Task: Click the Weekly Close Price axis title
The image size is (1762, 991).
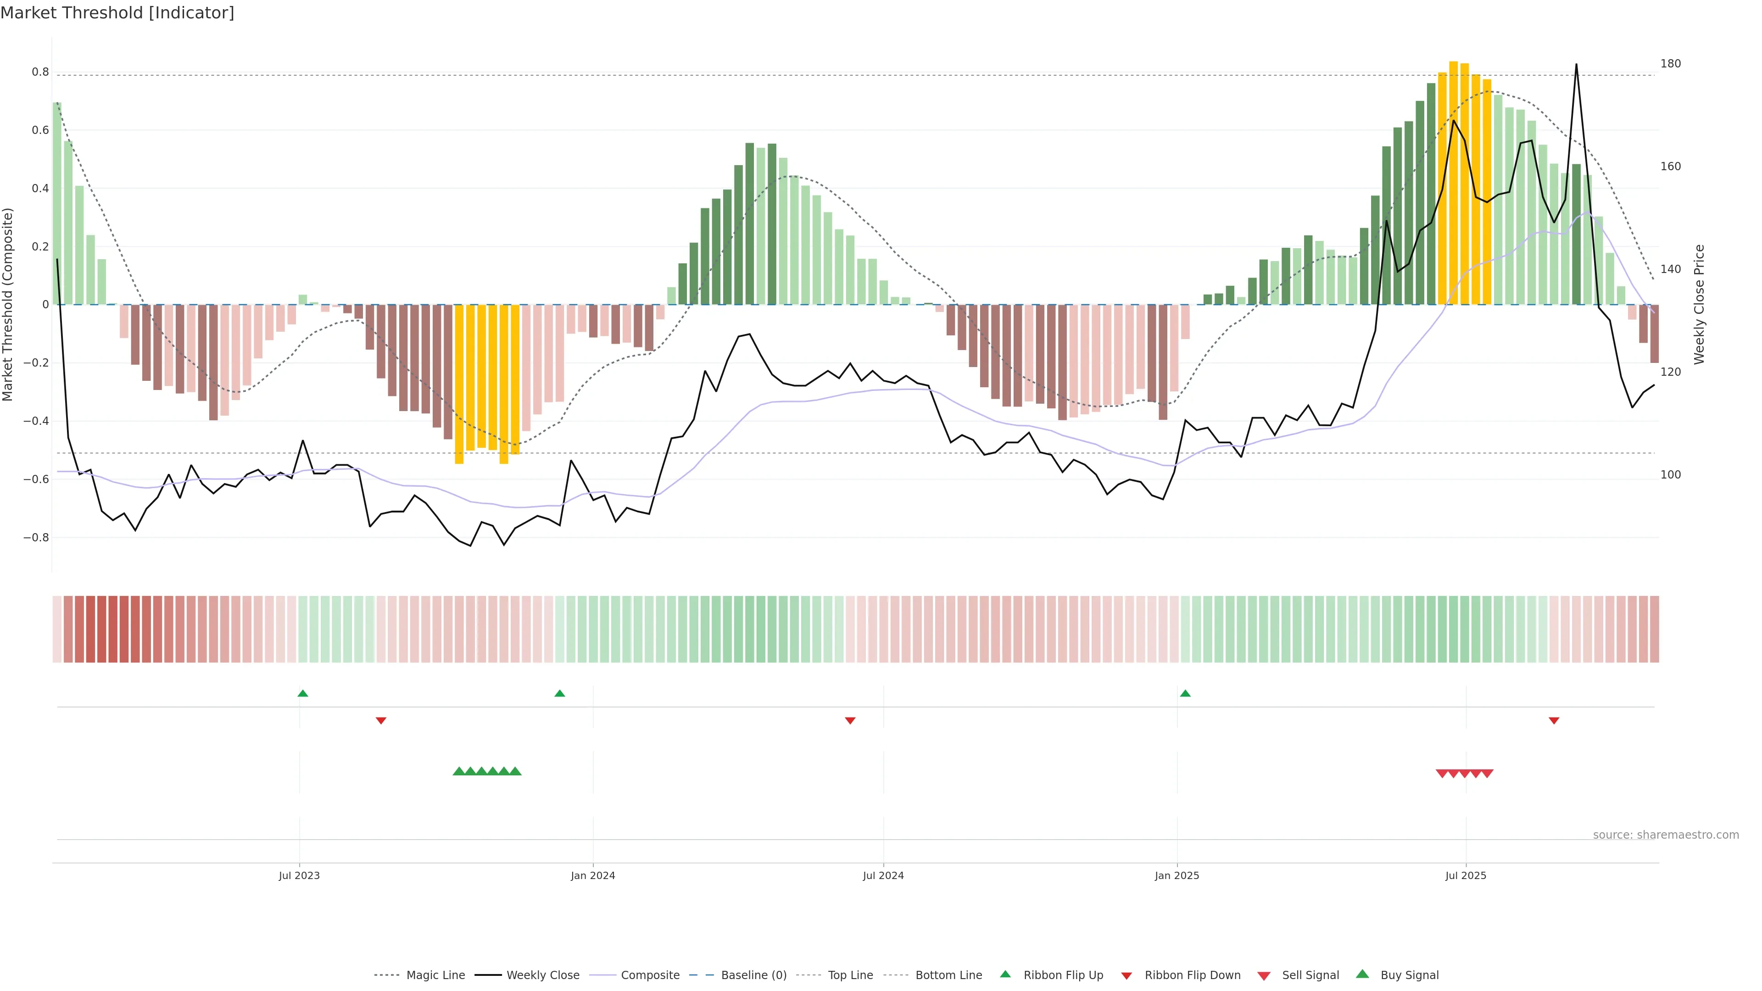Action: (1699, 304)
